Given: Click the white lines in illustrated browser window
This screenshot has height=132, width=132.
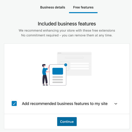Looking at the screenshot, I should click(80, 66).
